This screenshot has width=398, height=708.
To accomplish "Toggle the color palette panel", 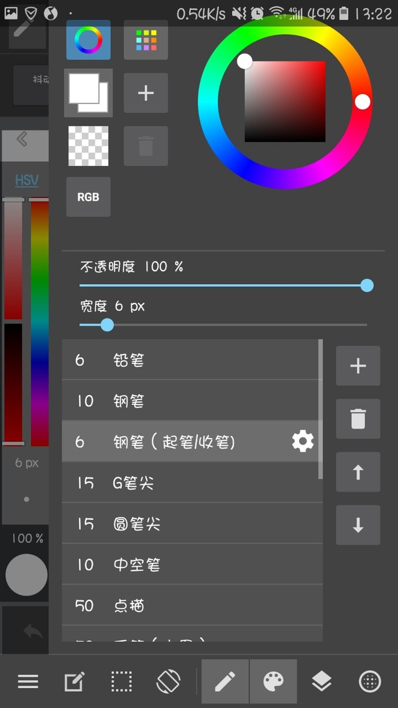I will [x=274, y=682].
